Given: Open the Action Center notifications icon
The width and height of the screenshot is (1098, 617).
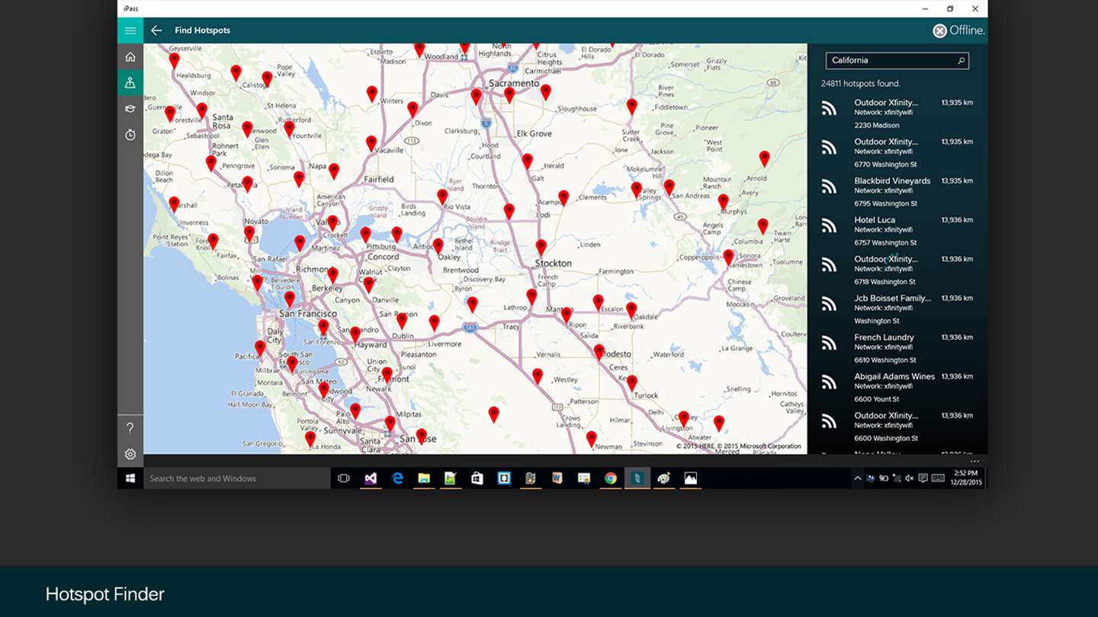Looking at the screenshot, I should (x=923, y=478).
